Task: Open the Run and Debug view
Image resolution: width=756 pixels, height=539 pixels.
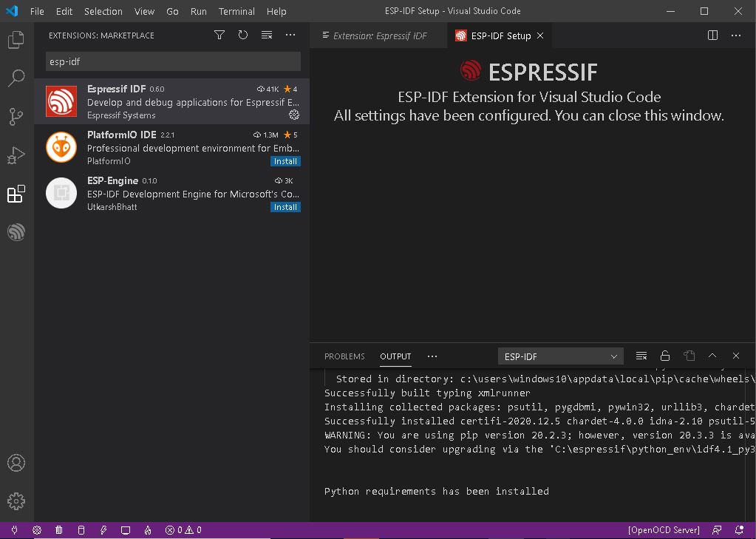Action: click(16, 155)
